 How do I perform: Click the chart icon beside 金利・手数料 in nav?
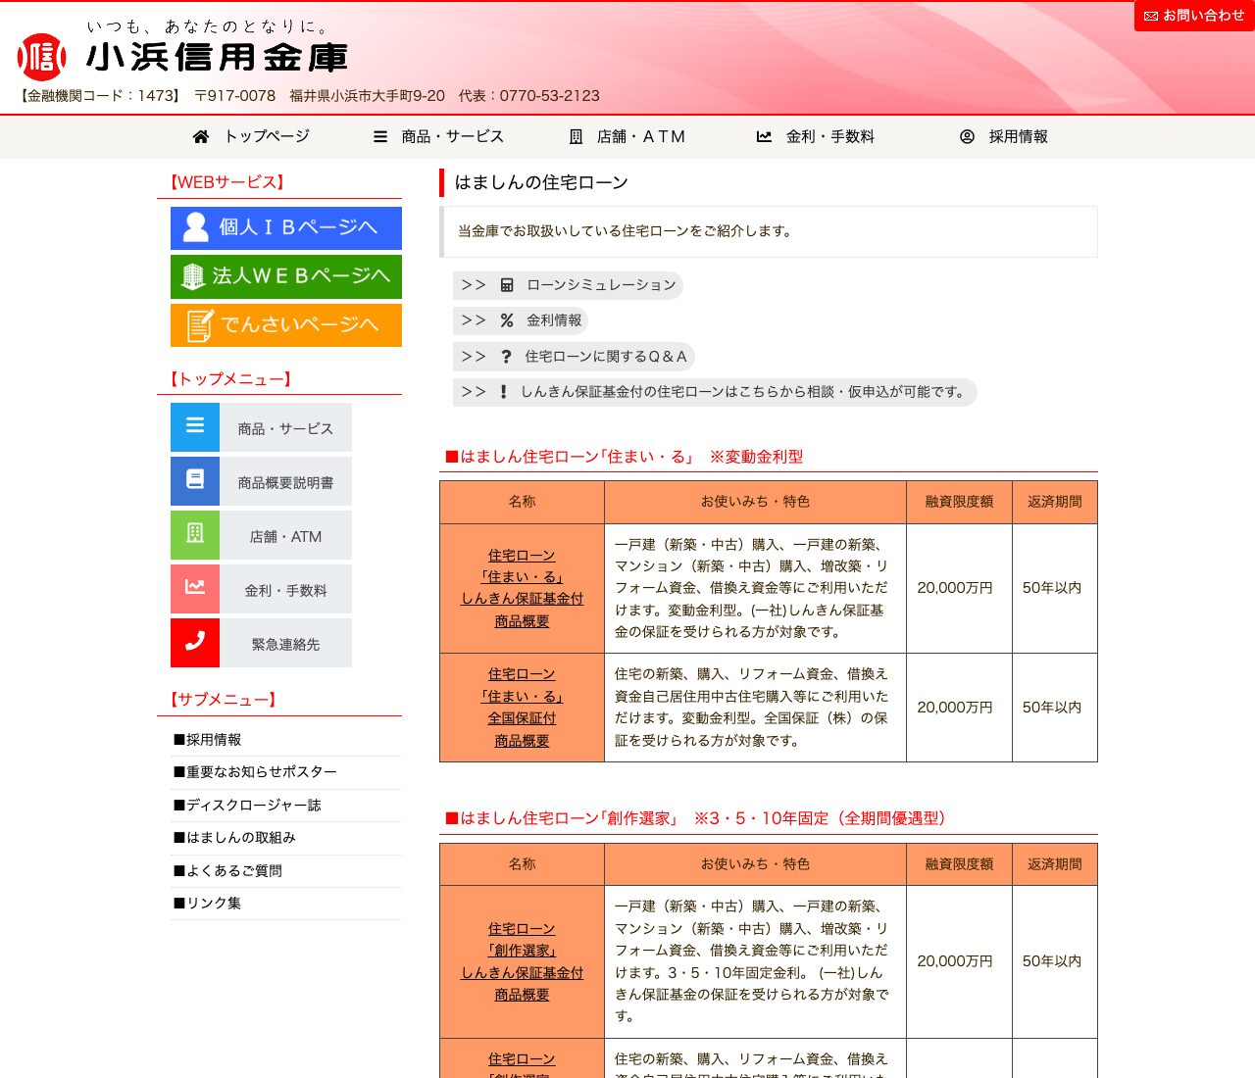click(764, 136)
